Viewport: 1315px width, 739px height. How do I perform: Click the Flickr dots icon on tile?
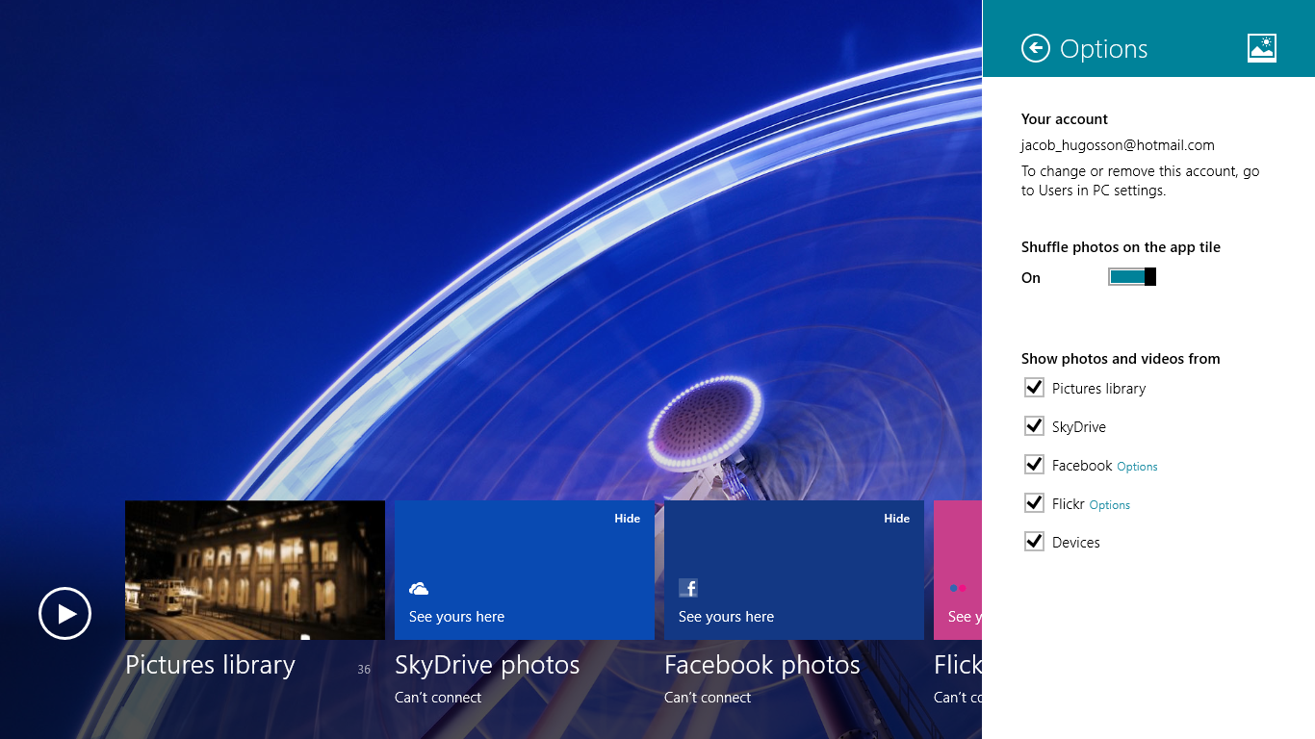958,588
